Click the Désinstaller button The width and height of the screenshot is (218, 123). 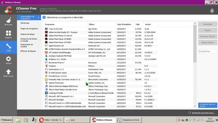[207, 24]
